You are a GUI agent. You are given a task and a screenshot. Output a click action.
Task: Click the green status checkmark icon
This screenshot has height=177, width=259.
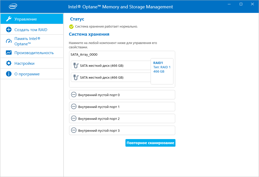click(x=71, y=27)
